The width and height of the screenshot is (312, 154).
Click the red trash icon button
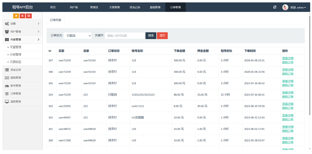[x=22, y=16]
